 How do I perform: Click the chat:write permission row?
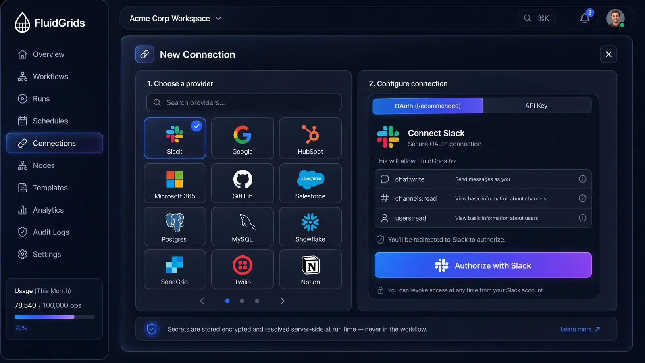[483, 179]
